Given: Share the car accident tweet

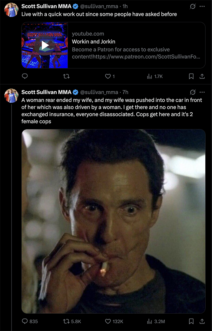Looking at the screenshot, I should tap(202, 321).
